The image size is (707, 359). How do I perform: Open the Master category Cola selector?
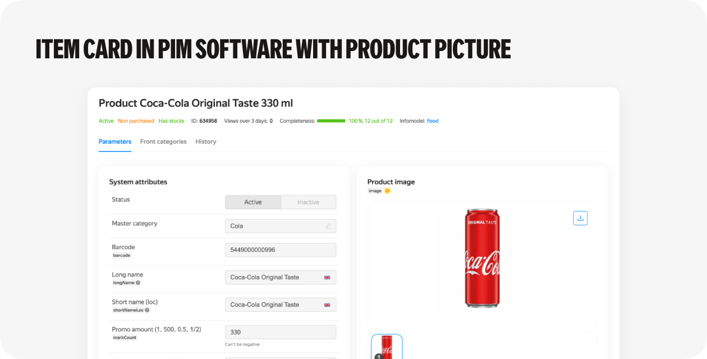(x=275, y=226)
